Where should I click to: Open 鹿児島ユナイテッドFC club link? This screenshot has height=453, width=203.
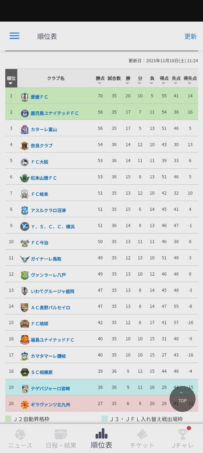click(55, 113)
